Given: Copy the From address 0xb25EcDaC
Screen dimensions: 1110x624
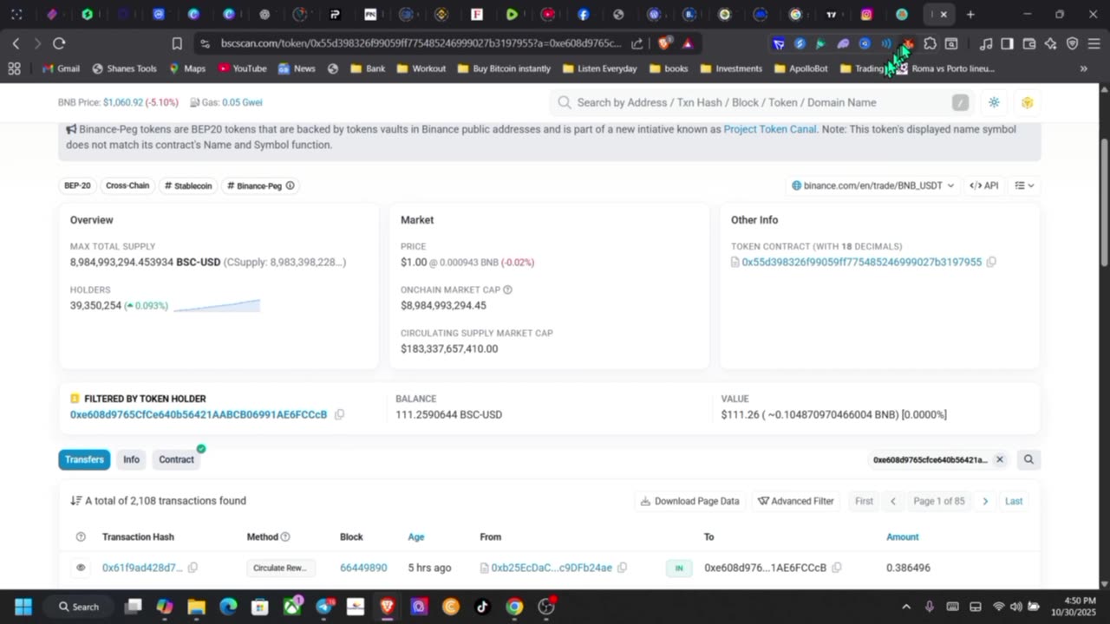Looking at the screenshot, I should tap(623, 568).
